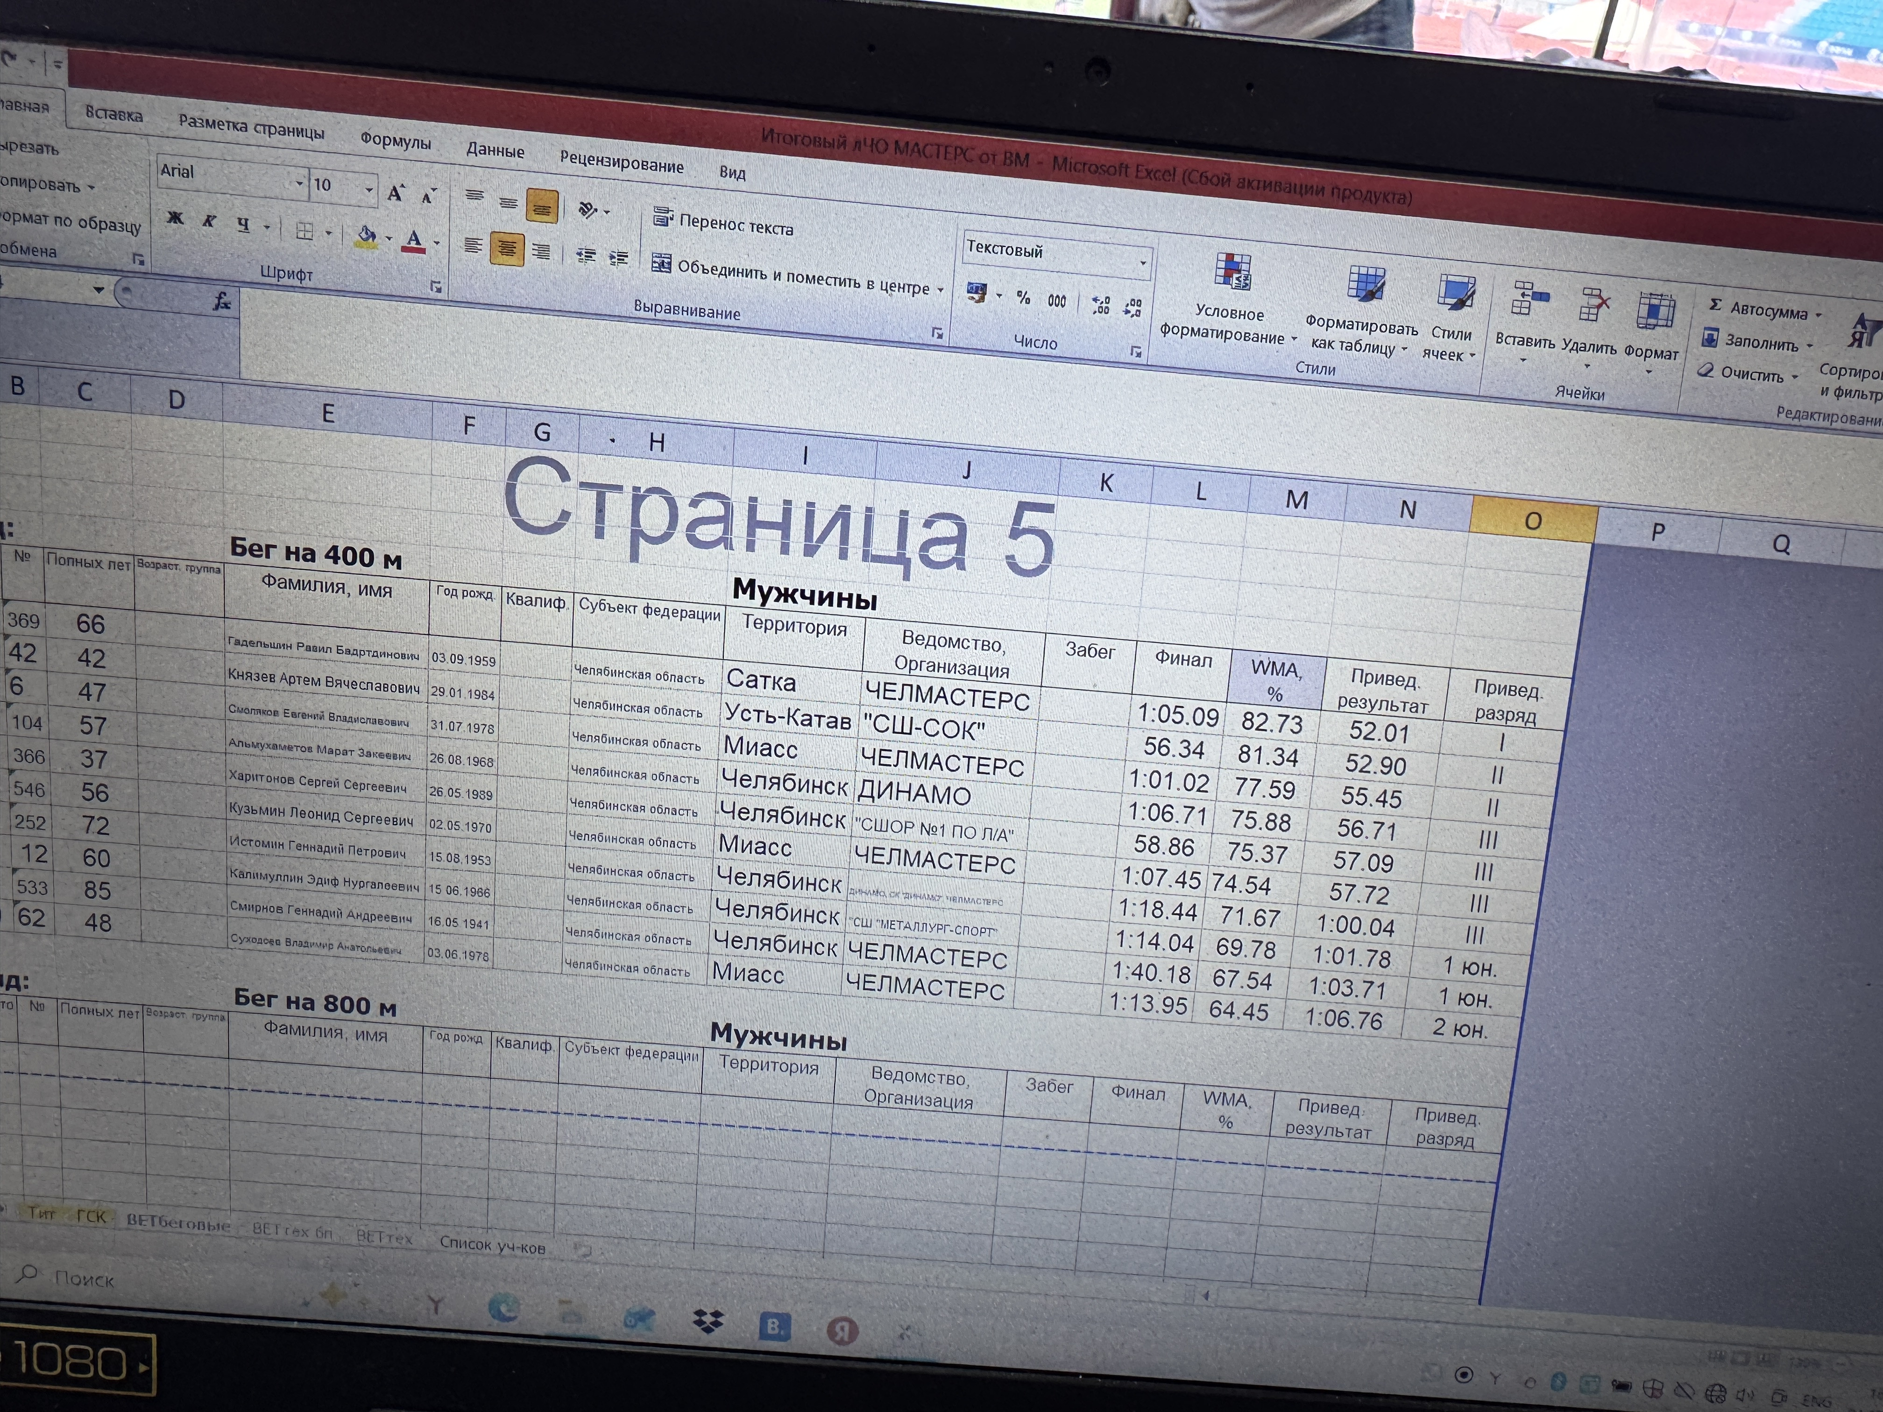Toggle italic formatting (К)
The image size is (1883, 1412).
coord(209,221)
